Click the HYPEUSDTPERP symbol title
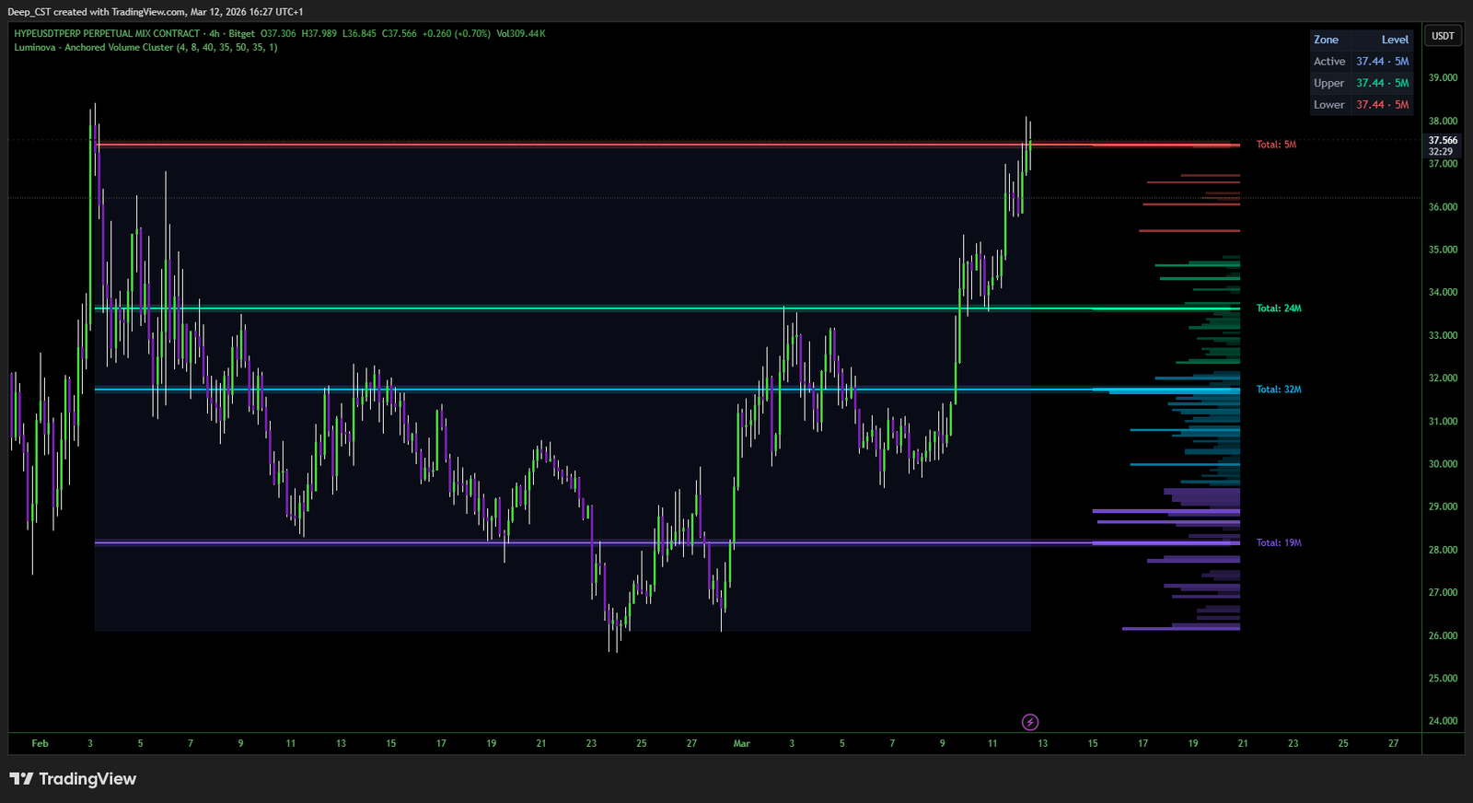1473x803 pixels. tap(107, 33)
